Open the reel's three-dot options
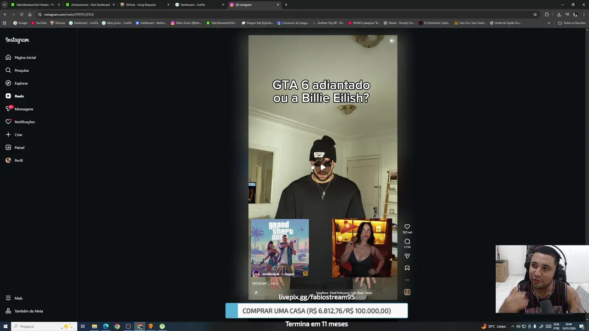Viewport: 589px width, 331px height. point(407,280)
